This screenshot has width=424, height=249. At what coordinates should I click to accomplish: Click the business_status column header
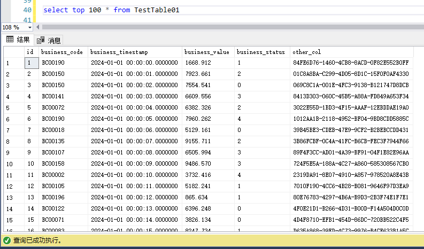coord(261,52)
